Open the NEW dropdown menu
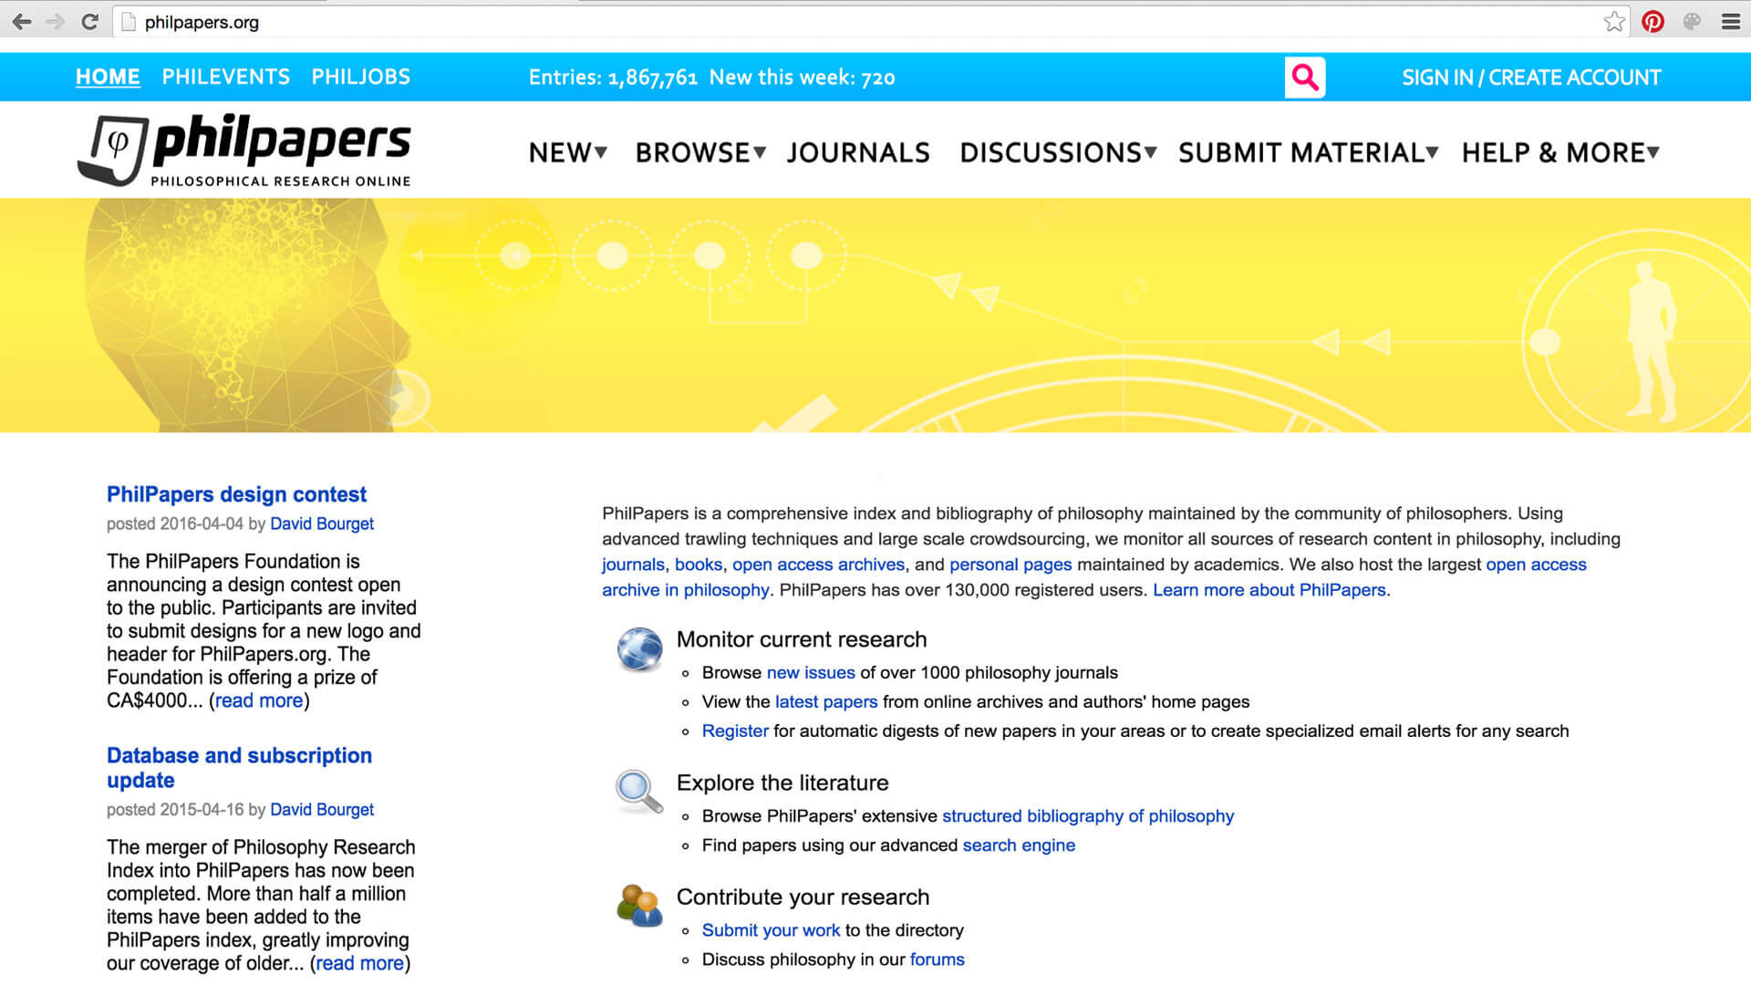This screenshot has height=985, width=1751. (x=565, y=152)
